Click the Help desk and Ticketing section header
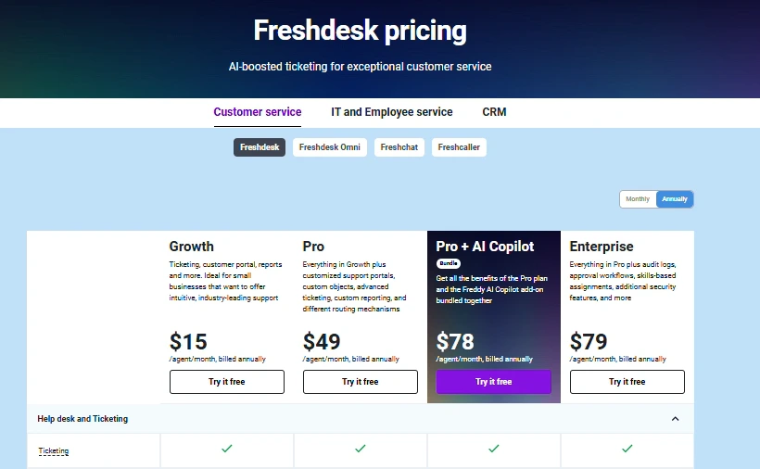 (361, 419)
